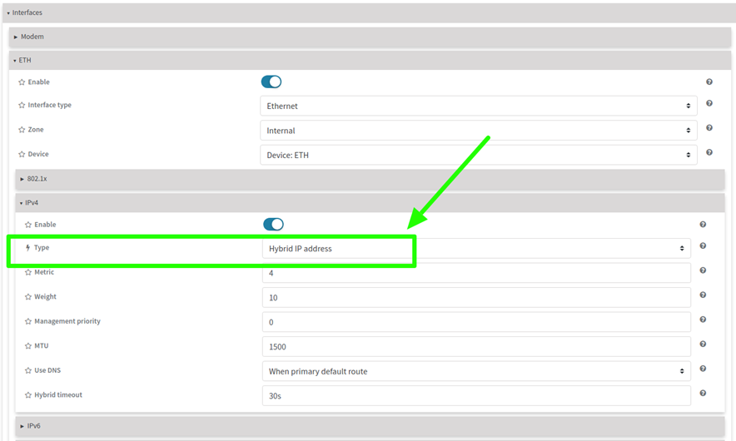Click the star icon beside Metric
This screenshot has height=441, width=736.
coord(28,272)
